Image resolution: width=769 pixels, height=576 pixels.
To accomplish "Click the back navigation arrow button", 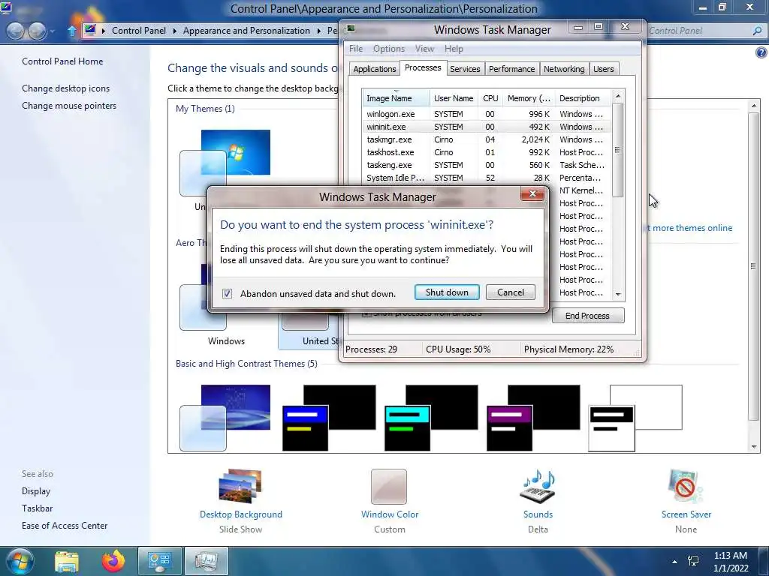I will coord(16,31).
